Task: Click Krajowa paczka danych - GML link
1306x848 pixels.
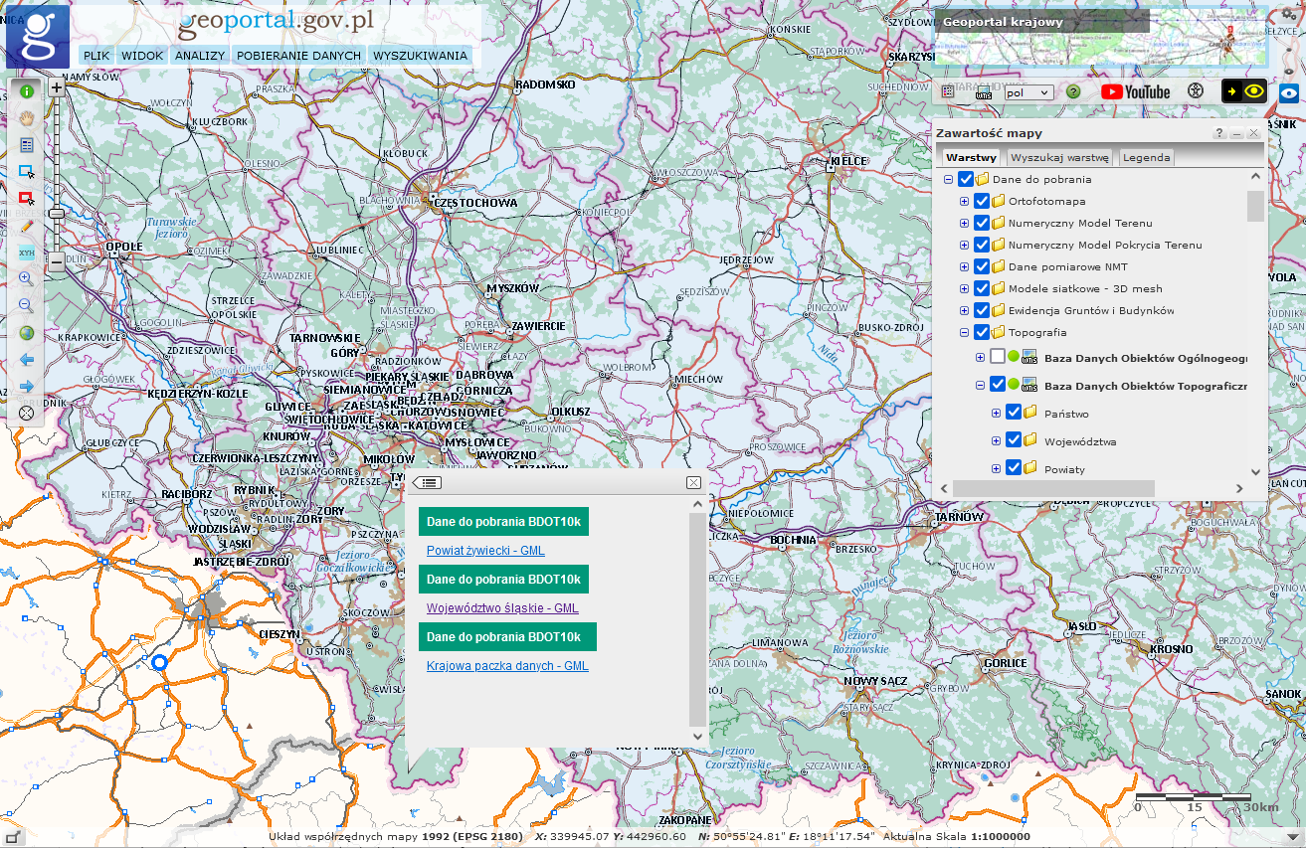Action: tap(507, 665)
